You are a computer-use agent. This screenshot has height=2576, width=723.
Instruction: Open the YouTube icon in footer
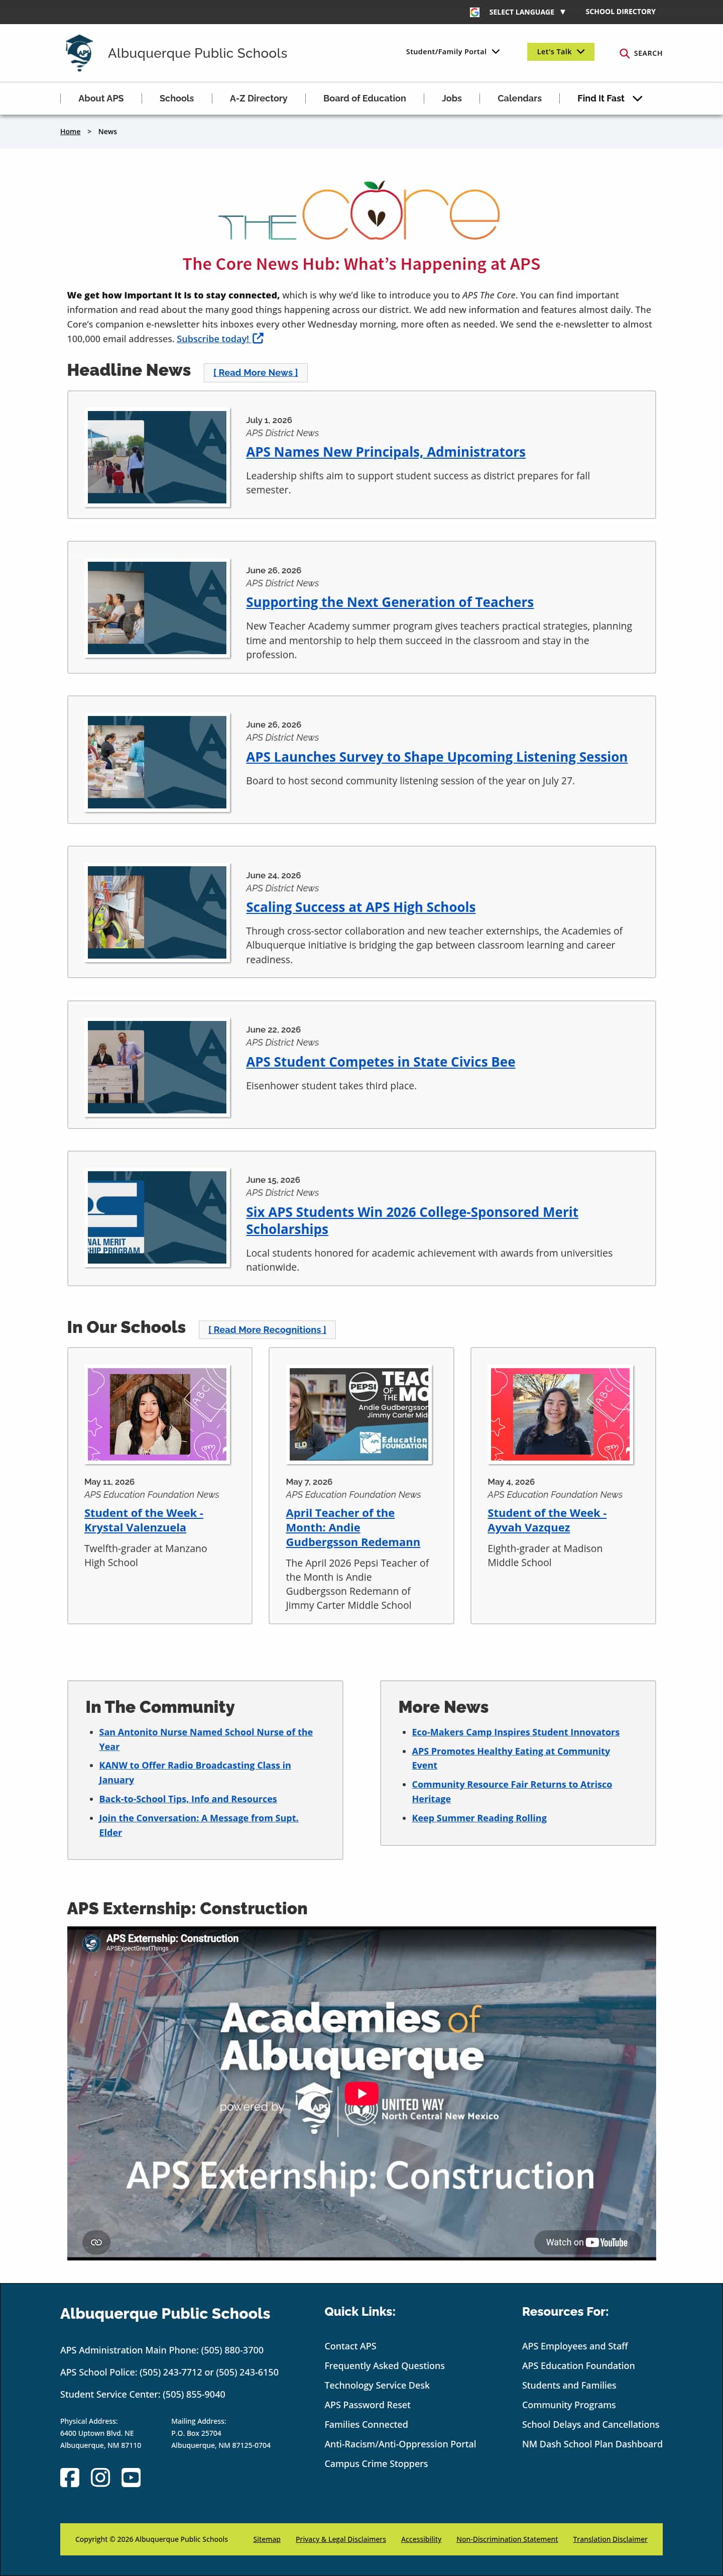pyautogui.click(x=131, y=2477)
